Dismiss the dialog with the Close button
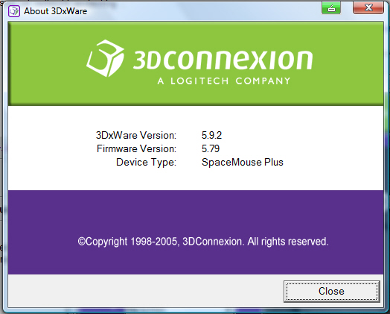This screenshot has width=390, height=314. pyautogui.click(x=331, y=291)
